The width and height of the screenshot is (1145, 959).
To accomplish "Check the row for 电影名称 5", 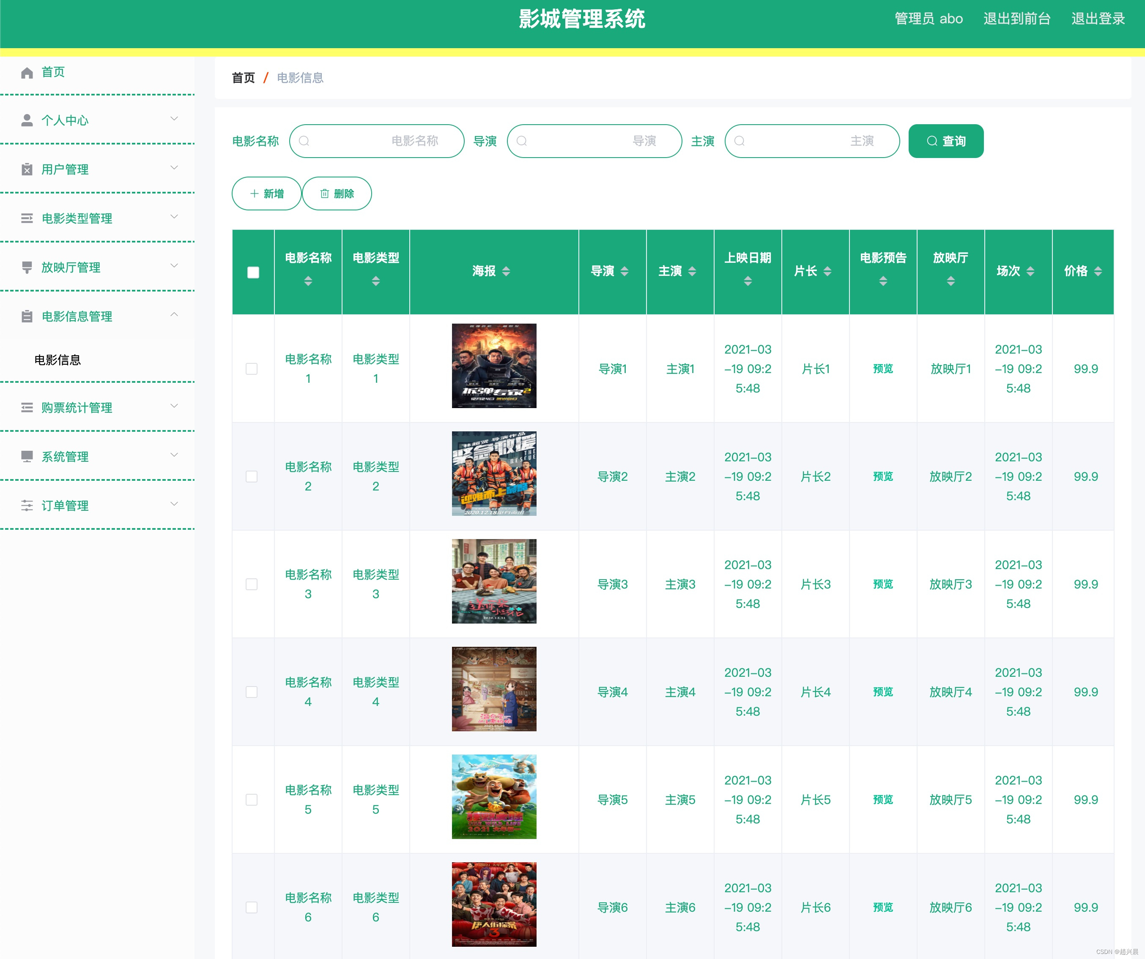I will point(251,800).
